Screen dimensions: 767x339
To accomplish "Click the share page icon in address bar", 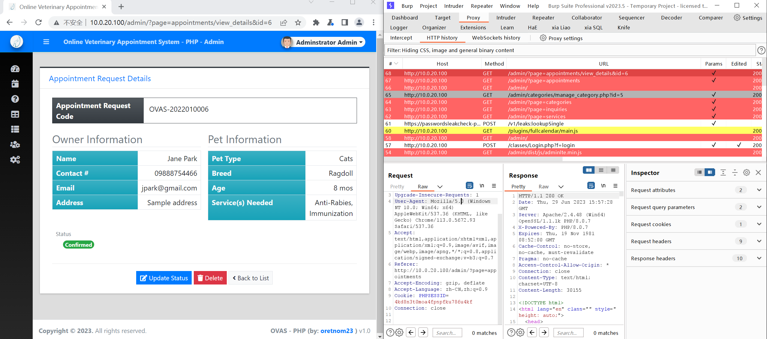I will point(283,22).
